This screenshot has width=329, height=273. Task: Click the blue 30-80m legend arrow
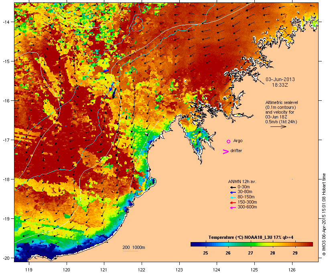pyautogui.click(x=233, y=192)
